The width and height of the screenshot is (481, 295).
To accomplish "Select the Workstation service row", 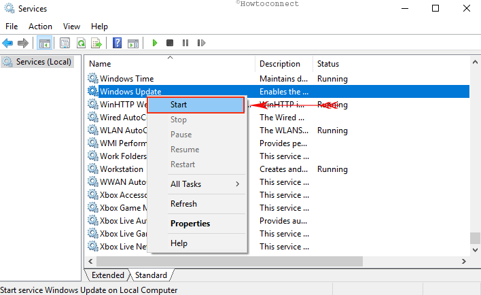I will 278,169.
